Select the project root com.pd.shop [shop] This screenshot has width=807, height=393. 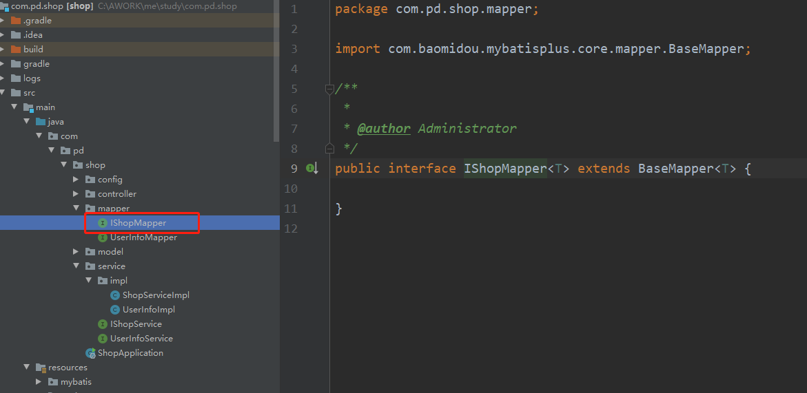tap(52, 7)
